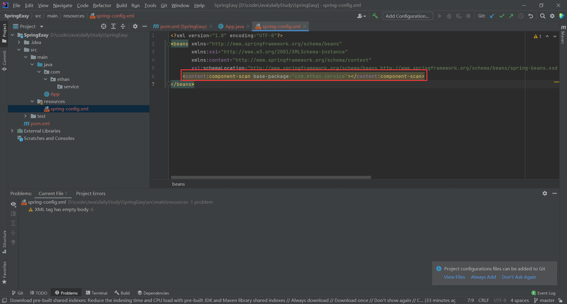Click the Build Project hammer icon
The width and height of the screenshot is (567, 304).
(375, 16)
